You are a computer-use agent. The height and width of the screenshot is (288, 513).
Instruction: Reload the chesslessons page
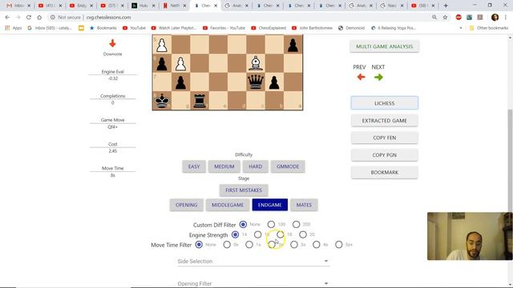coord(29,18)
